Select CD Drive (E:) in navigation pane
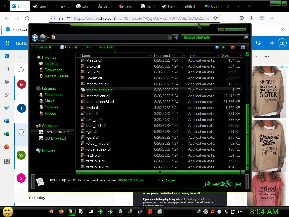 pyautogui.click(x=55, y=138)
